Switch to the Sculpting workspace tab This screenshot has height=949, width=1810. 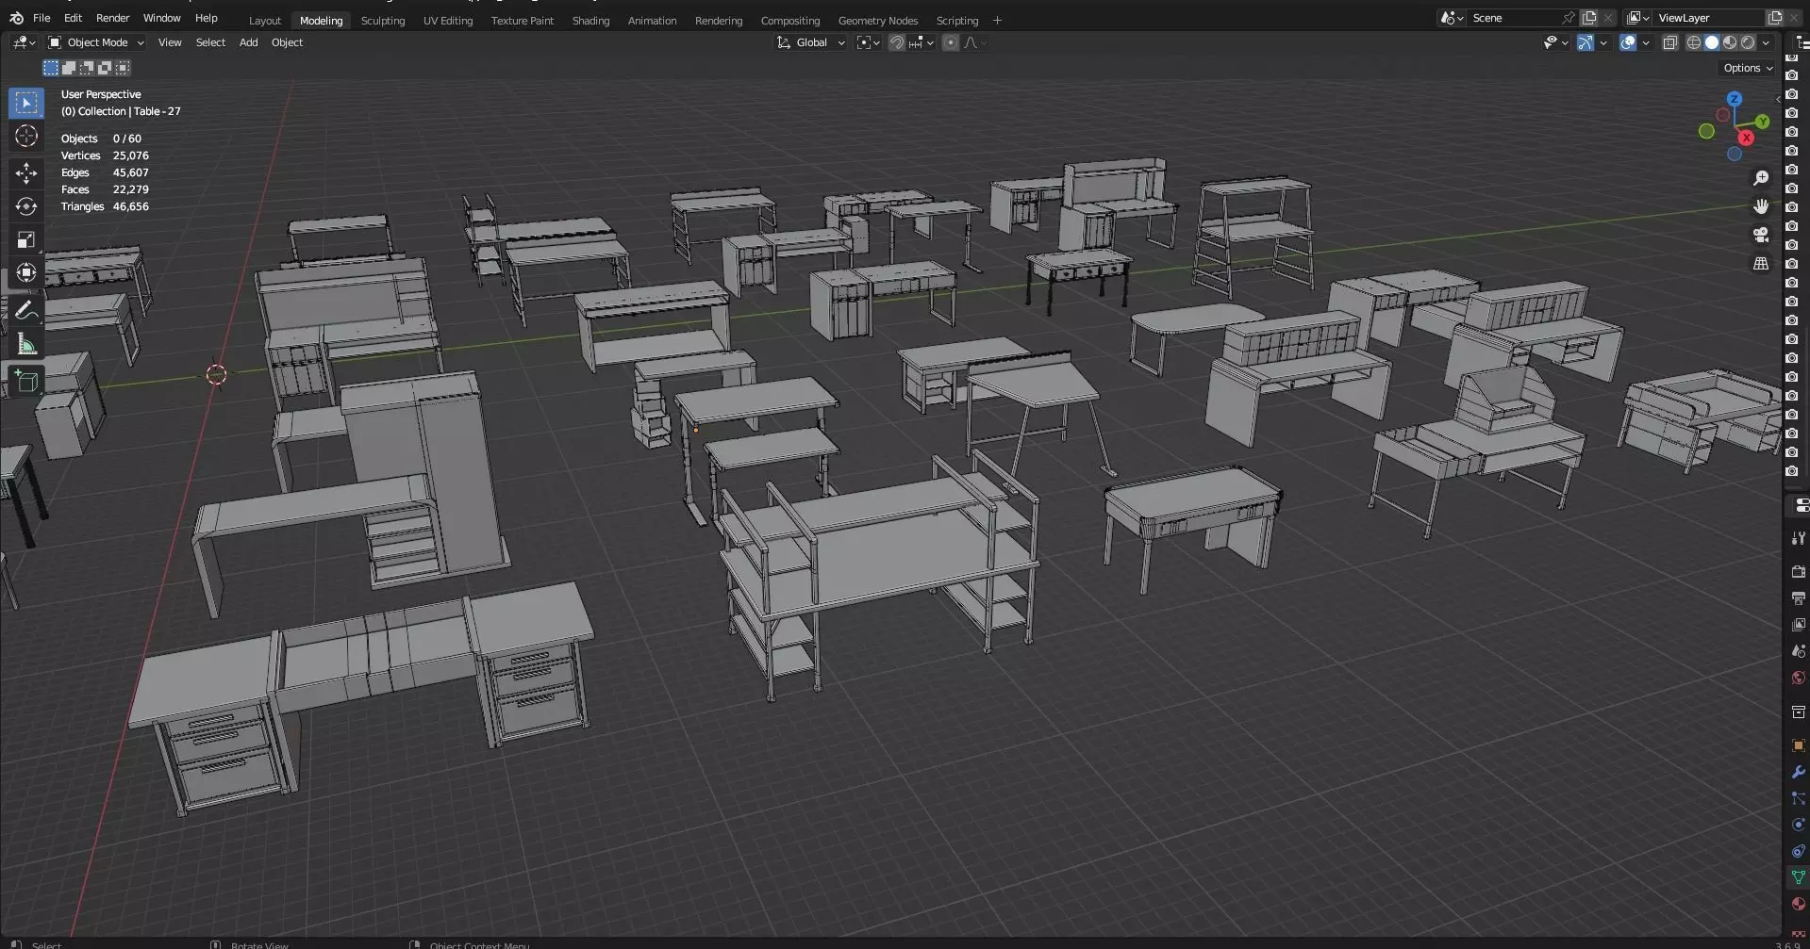[382, 21]
